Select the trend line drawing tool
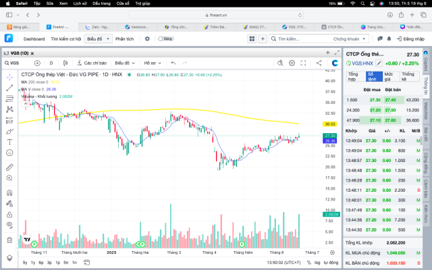 [x=9, y=88]
